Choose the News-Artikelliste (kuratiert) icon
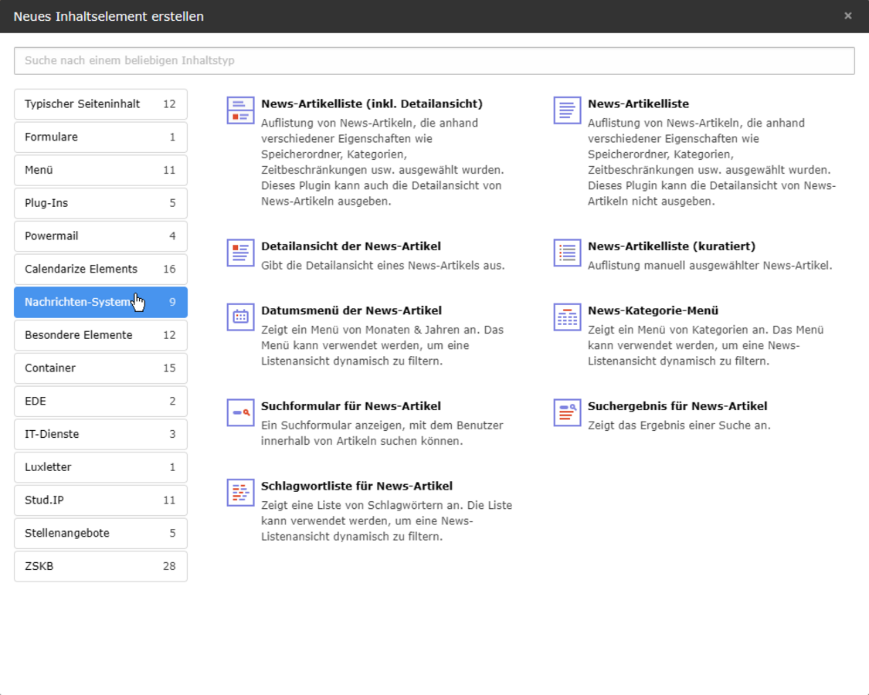 [x=567, y=253]
